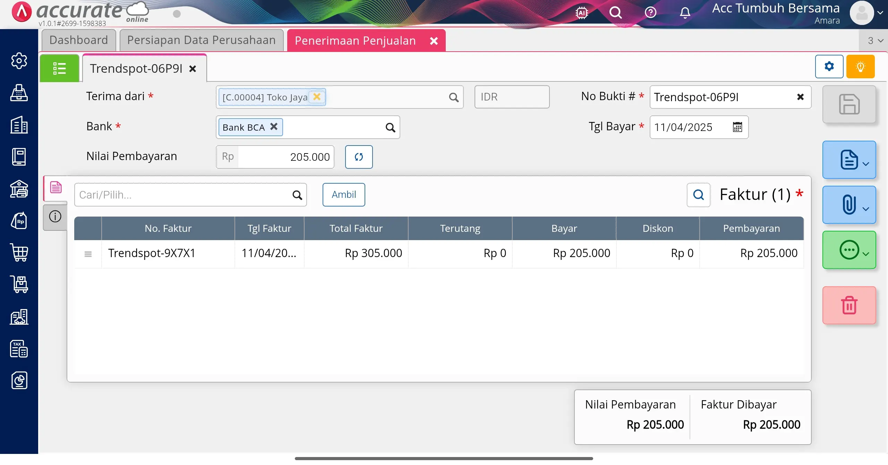This screenshot has height=465, width=888.
Task: Open the green list view button
Action: tap(59, 68)
